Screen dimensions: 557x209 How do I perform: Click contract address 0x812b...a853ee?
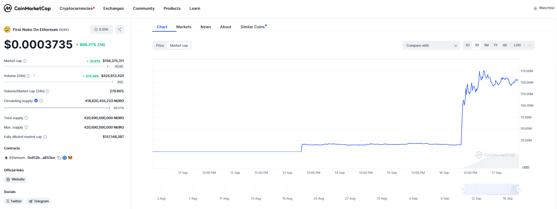click(41, 158)
